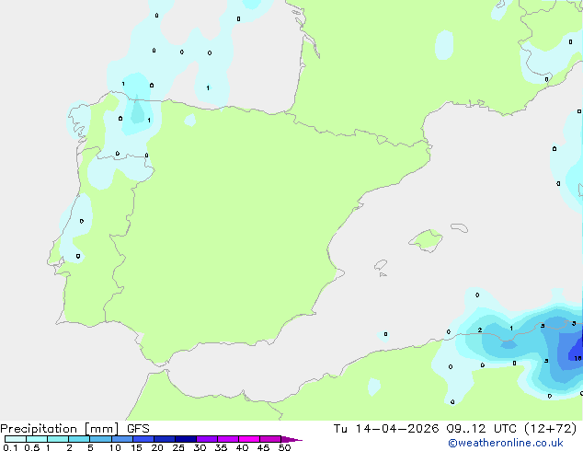583x451 pixels.
Task: Click the '09..12 UTC' time label
Action: (482, 429)
